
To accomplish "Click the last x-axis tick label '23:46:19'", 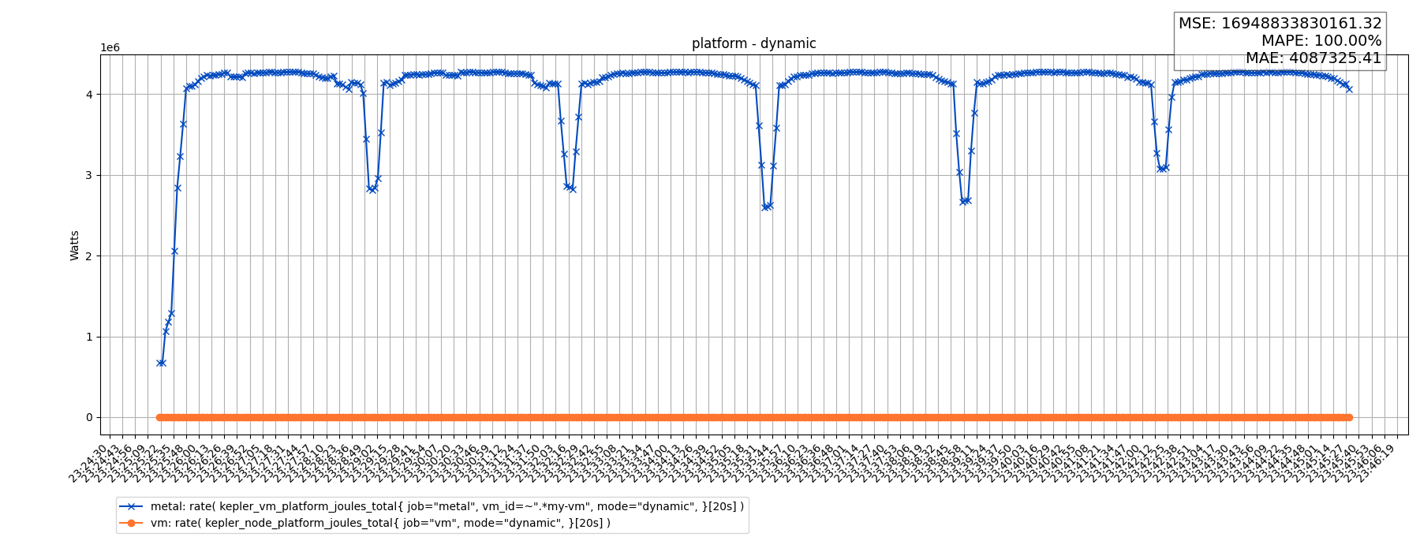I will (x=1378, y=464).
